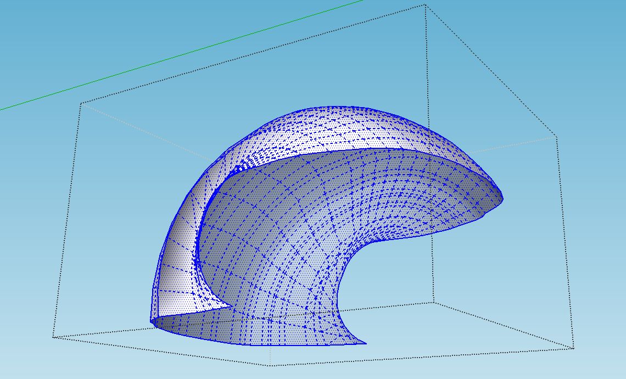Click the bounding box bottom-right corner

click(x=573, y=348)
